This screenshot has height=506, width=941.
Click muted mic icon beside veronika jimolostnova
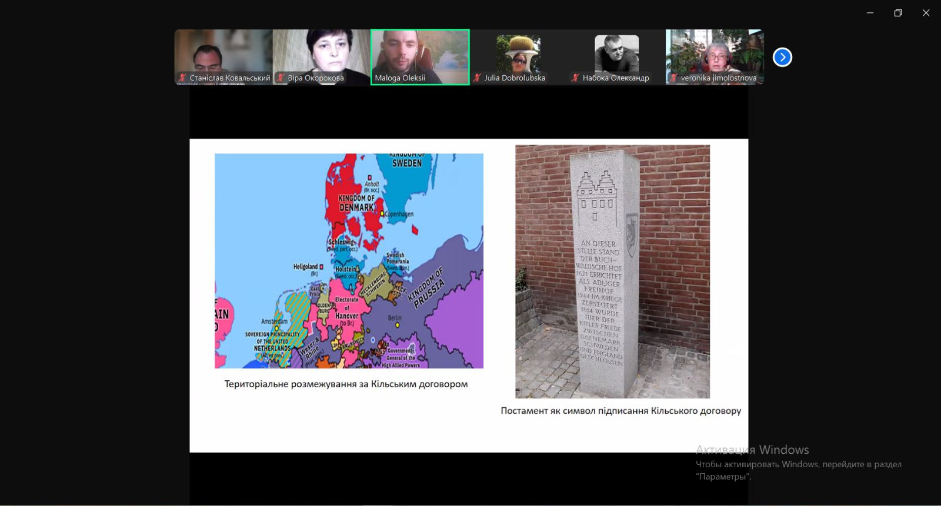click(x=674, y=78)
